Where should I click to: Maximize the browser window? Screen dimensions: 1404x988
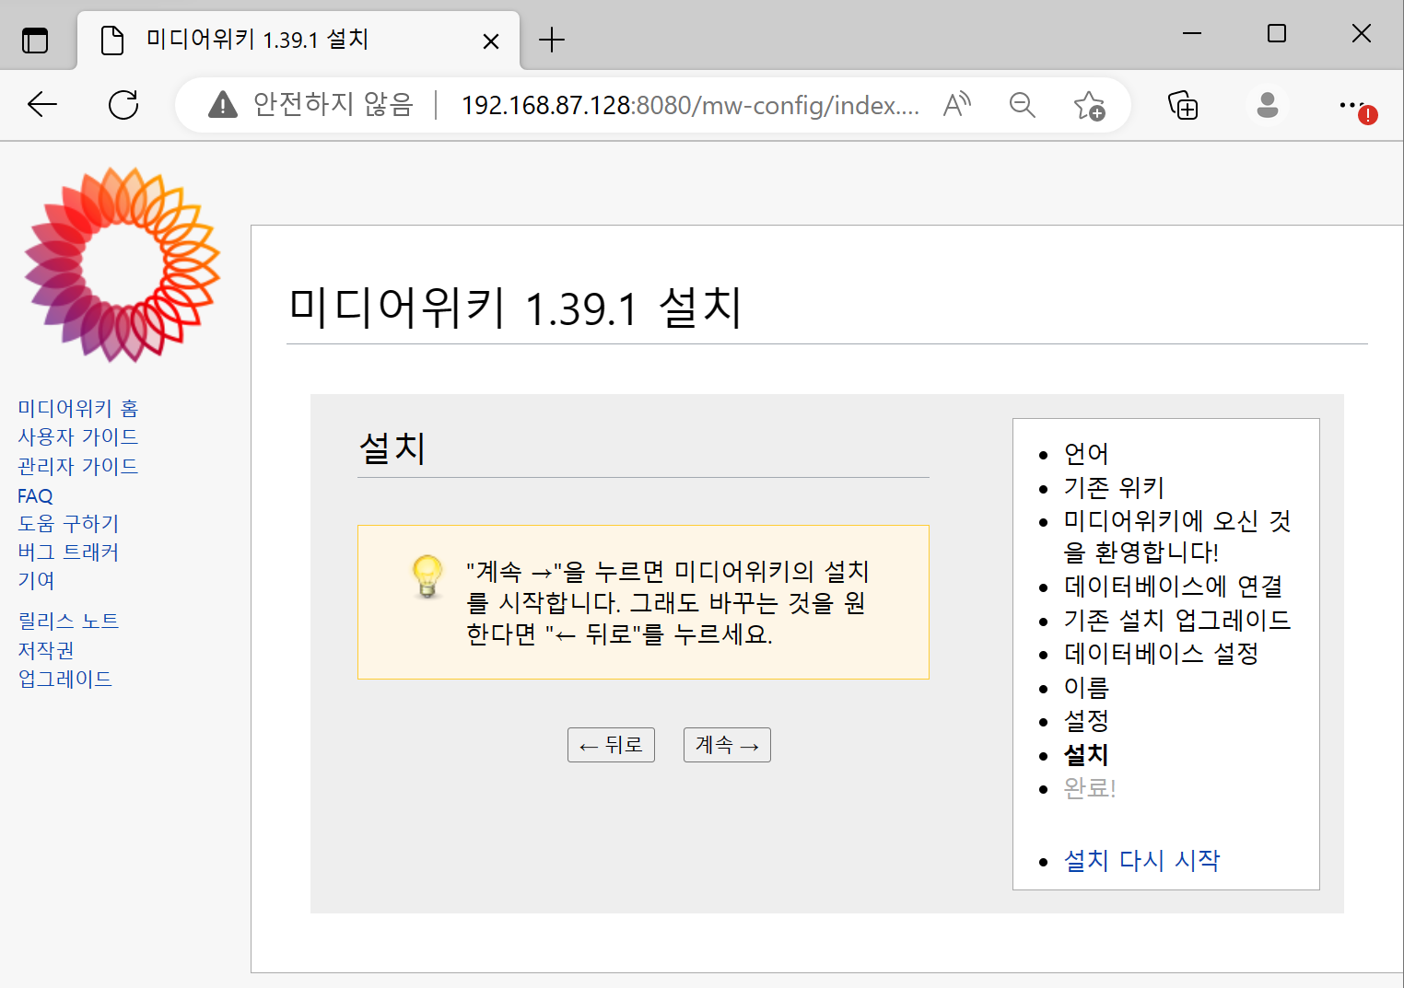(1277, 34)
